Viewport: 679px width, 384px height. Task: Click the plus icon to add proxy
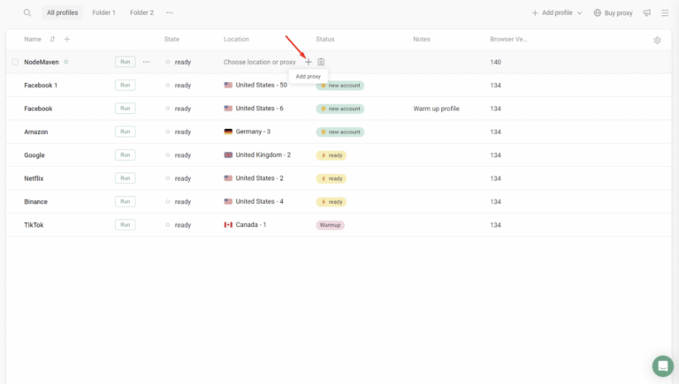coord(309,62)
